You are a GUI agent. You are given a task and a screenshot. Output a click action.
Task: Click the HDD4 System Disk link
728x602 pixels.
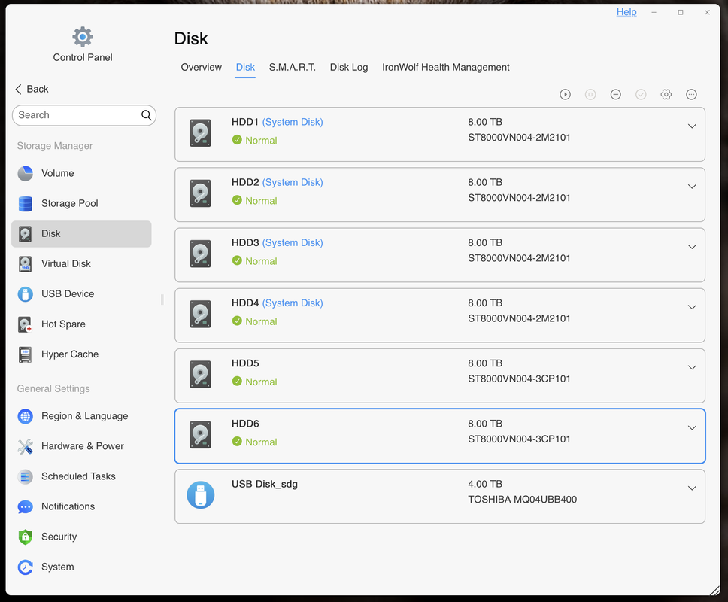[293, 303]
